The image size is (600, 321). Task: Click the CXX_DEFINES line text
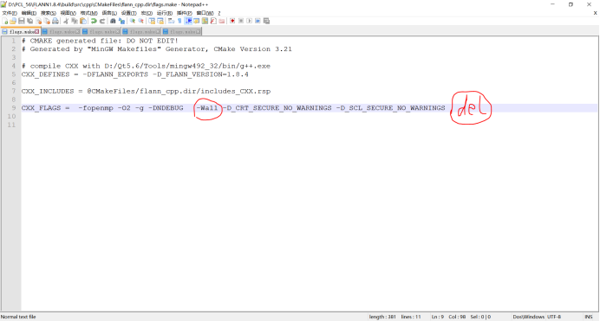tap(134, 74)
